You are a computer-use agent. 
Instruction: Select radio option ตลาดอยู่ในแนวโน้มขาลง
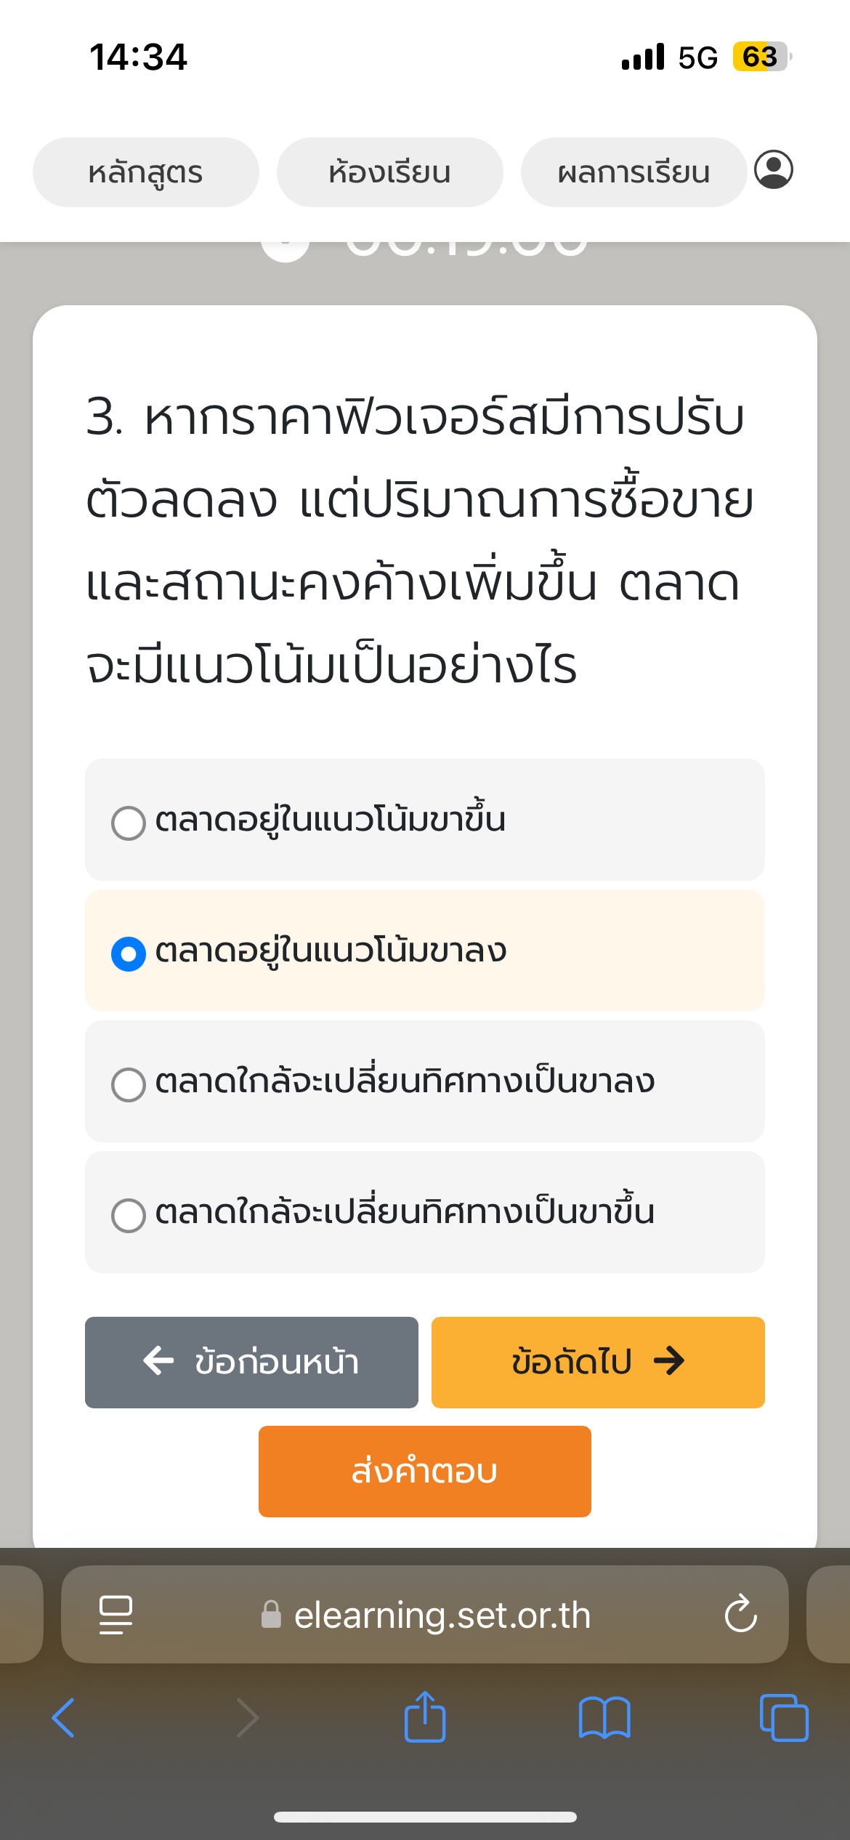pyautogui.click(x=129, y=953)
